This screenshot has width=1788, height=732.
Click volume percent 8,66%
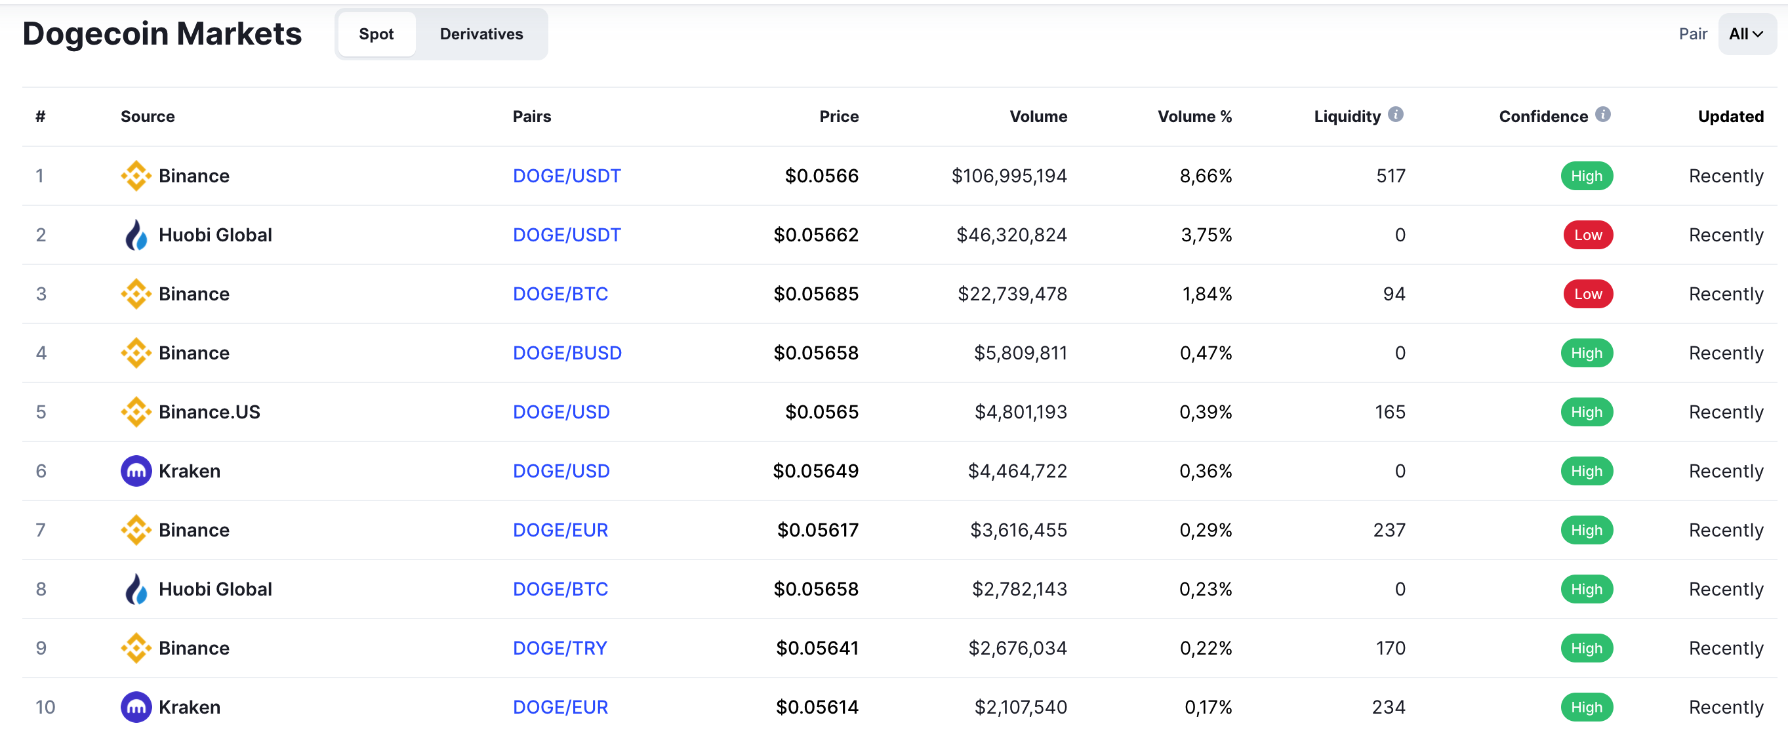pos(1206,176)
